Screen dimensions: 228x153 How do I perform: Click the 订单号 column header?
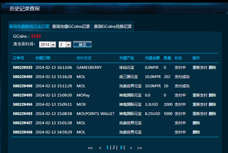pyautogui.click(x=18, y=58)
